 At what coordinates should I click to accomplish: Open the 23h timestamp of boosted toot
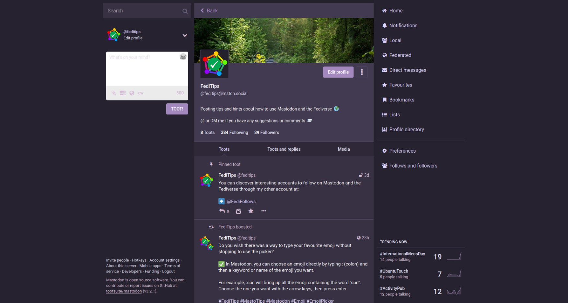tap(365, 238)
